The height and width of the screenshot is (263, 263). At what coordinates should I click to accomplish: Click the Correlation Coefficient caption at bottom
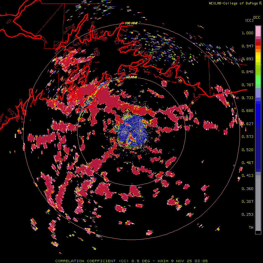click(x=131, y=261)
